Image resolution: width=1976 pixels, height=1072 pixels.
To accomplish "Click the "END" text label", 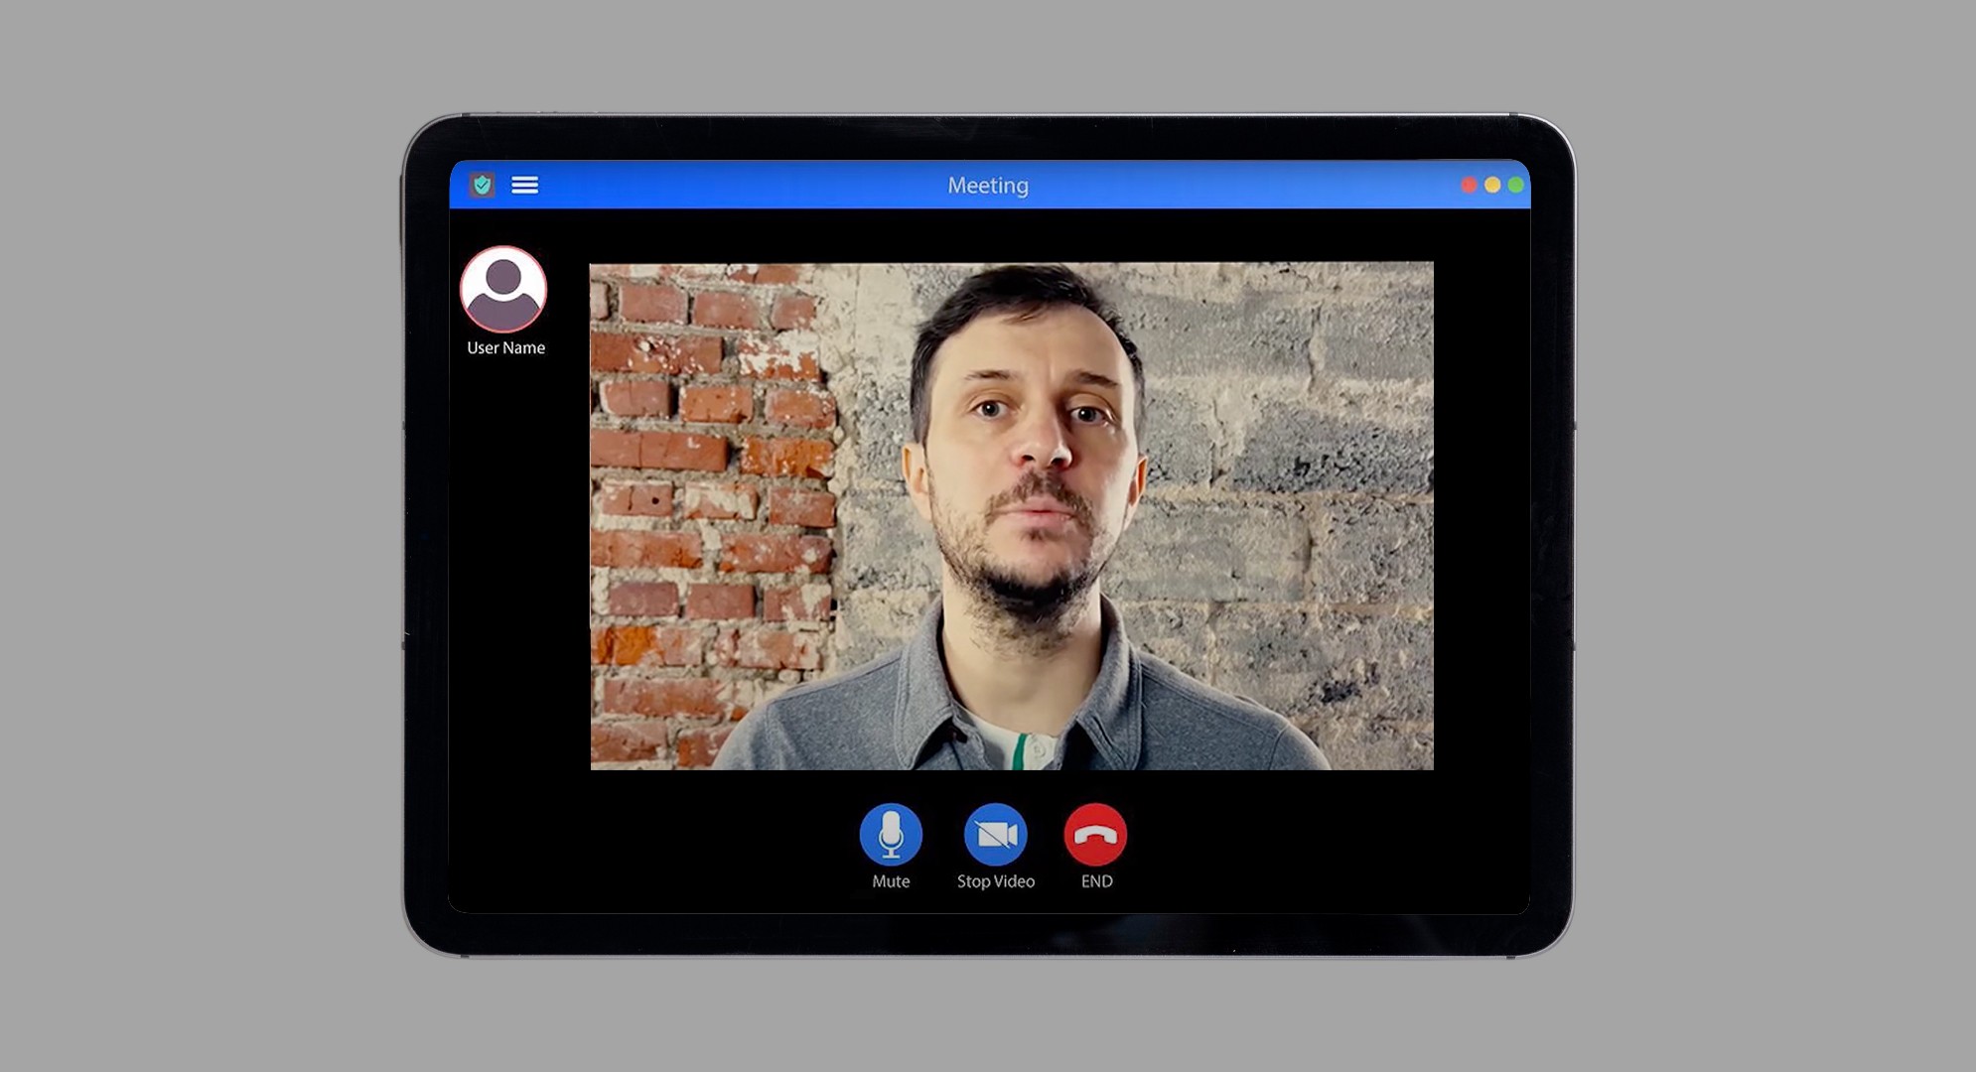I will click(x=1096, y=881).
